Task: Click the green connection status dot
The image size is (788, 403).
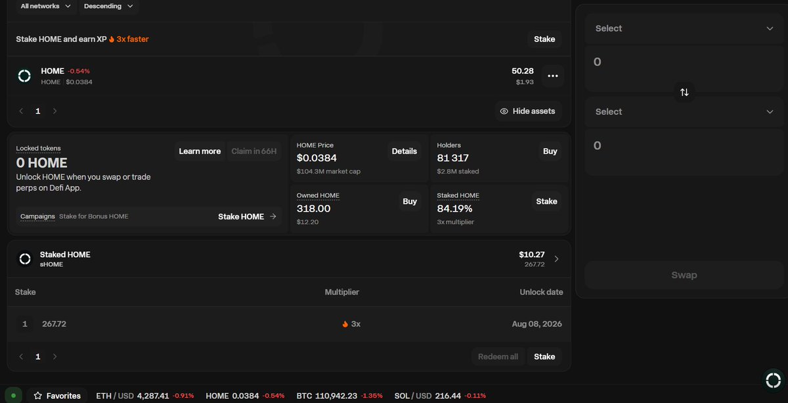Action: 13,395
